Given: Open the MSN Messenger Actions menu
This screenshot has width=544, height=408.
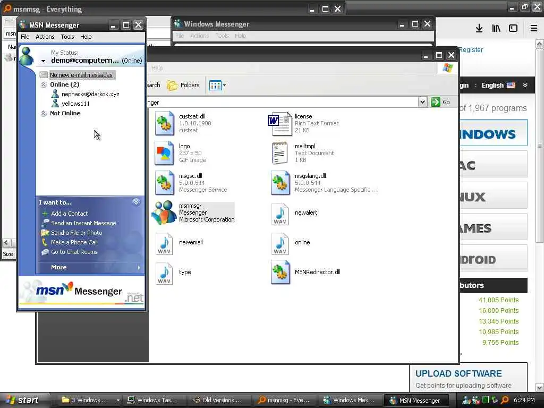Looking at the screenshot, I should coord(45,37).
